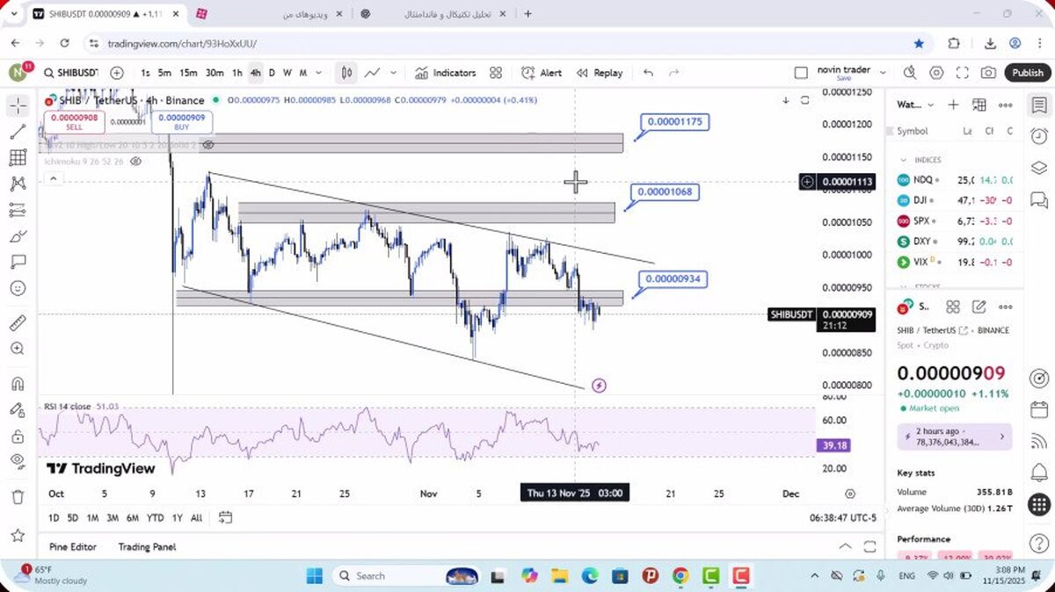Select the trend line drawing tool
Screen dimensions: 1055x592
tap(18, 132)
